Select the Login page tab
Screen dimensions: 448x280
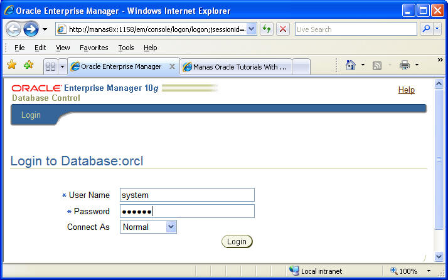(31, 115)
